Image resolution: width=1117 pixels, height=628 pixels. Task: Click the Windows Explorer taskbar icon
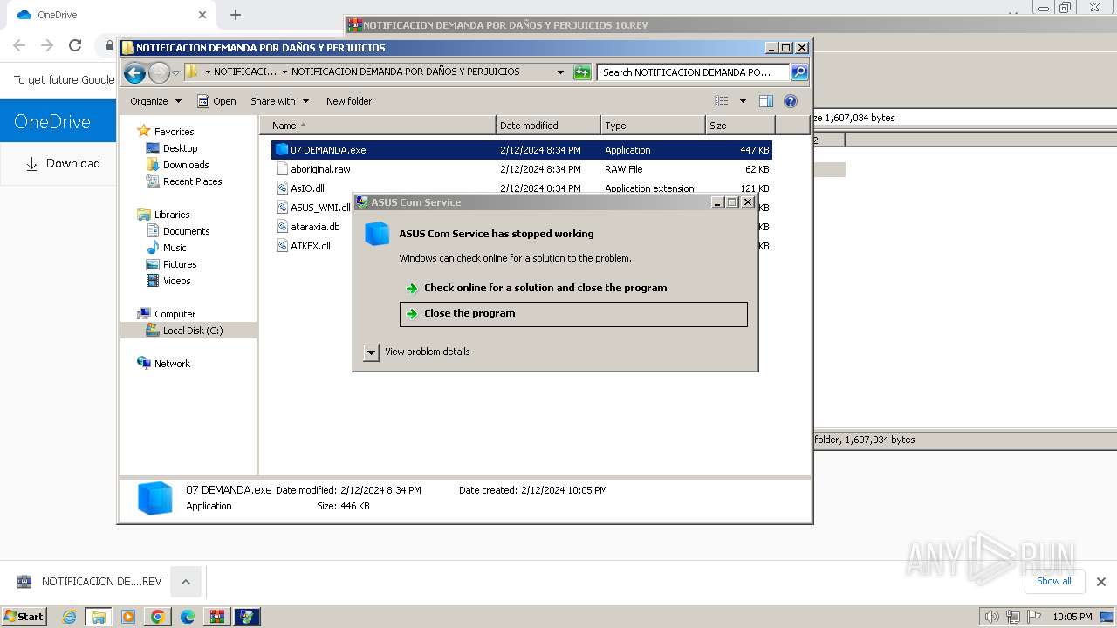99,617
